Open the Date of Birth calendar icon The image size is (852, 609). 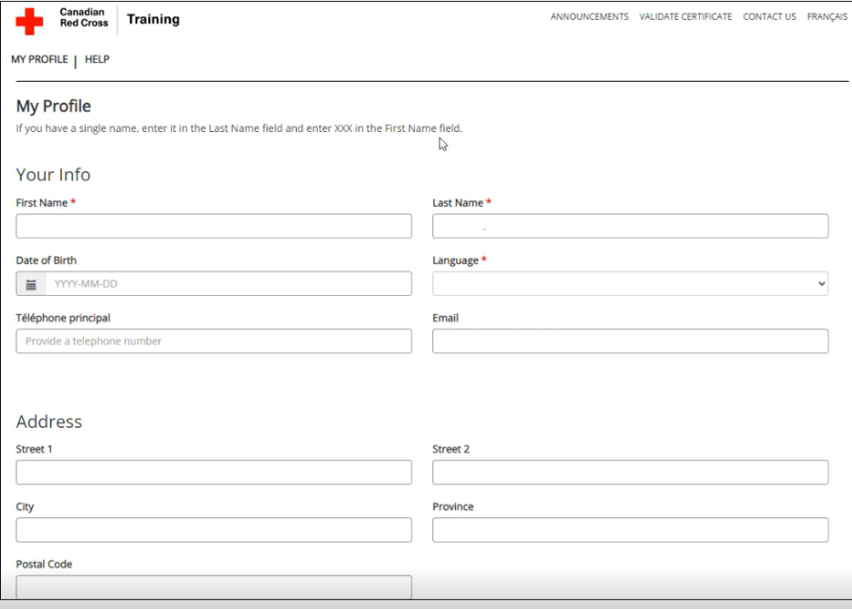click(x=30, y=285)
